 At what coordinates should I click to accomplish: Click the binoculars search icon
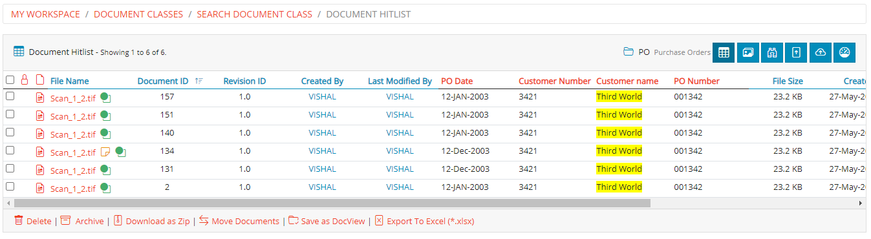tap(771, 52)
